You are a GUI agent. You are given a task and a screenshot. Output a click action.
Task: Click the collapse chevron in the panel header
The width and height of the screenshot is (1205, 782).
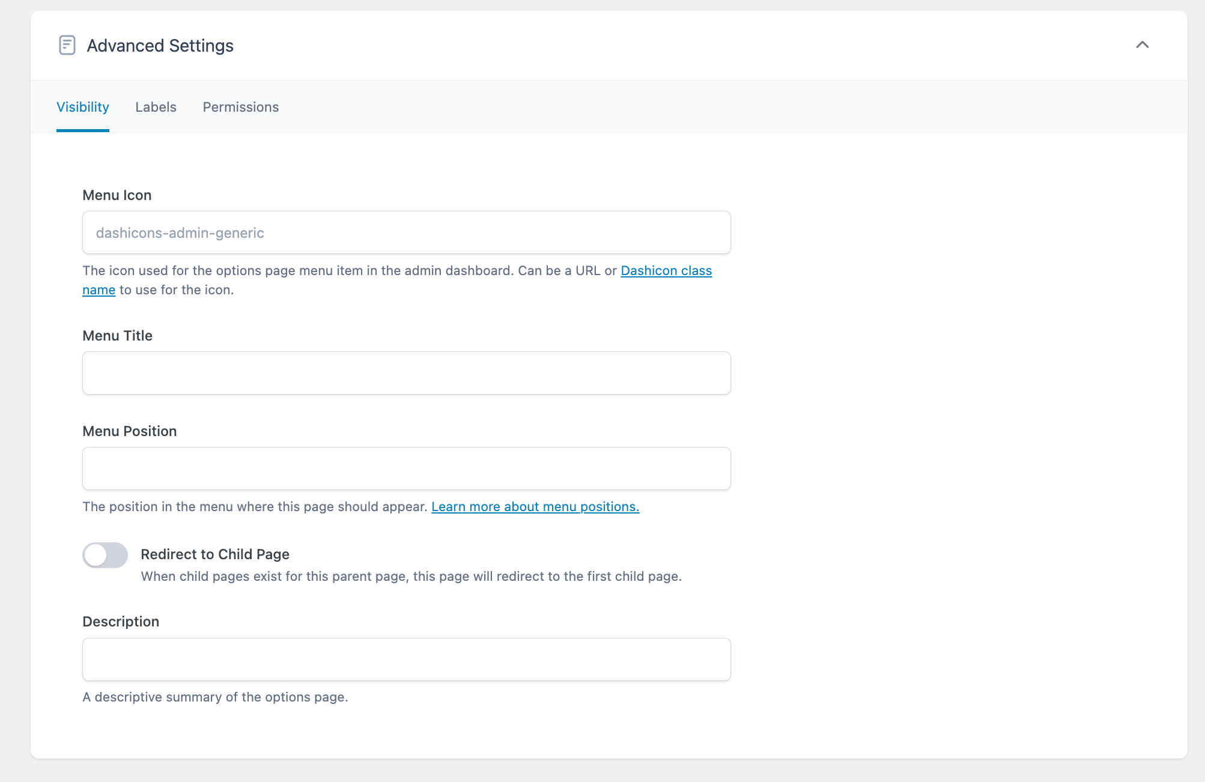(x=1142, y=45)
